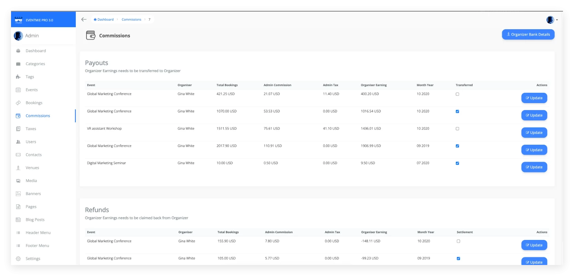The image size is (574, 276).
Task: Click the Bookings ticket icon in sidebar
Action: [x=18, y=103]
